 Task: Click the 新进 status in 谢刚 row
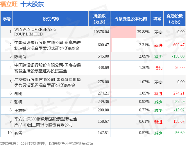[x=158, y=94]
